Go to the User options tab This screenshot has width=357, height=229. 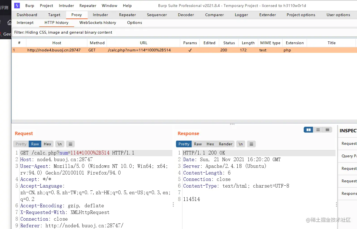point(338,15)
